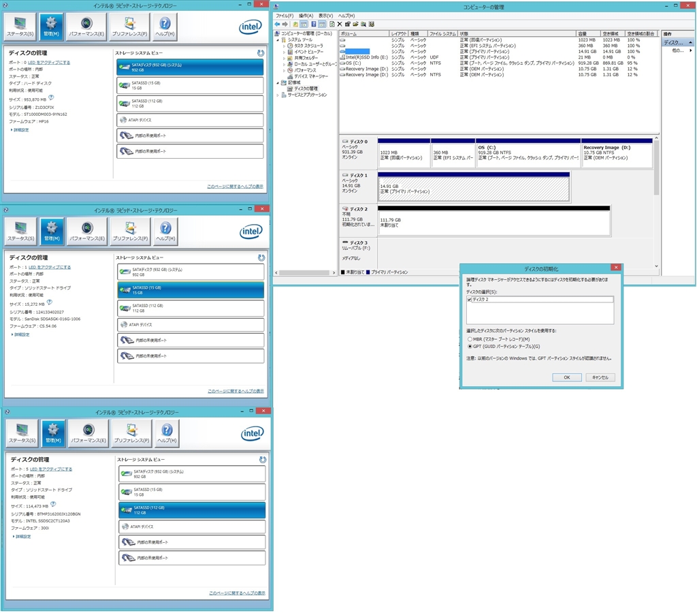Click refresh icon in top storage system view
697x613 pixels.
pyautogui.click(x=261, y=52)
